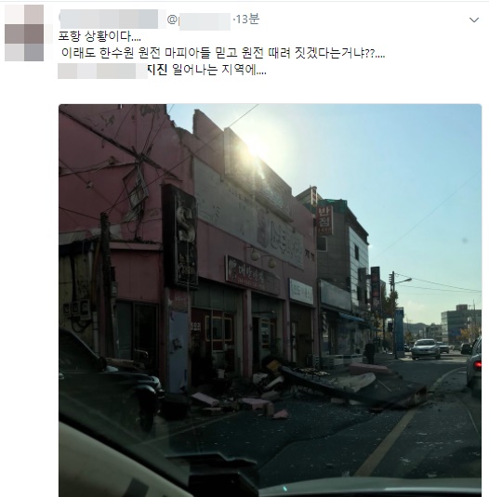Click the blurred @handle of author
This screenshot has height=497, width=489.
pos(199,20)
